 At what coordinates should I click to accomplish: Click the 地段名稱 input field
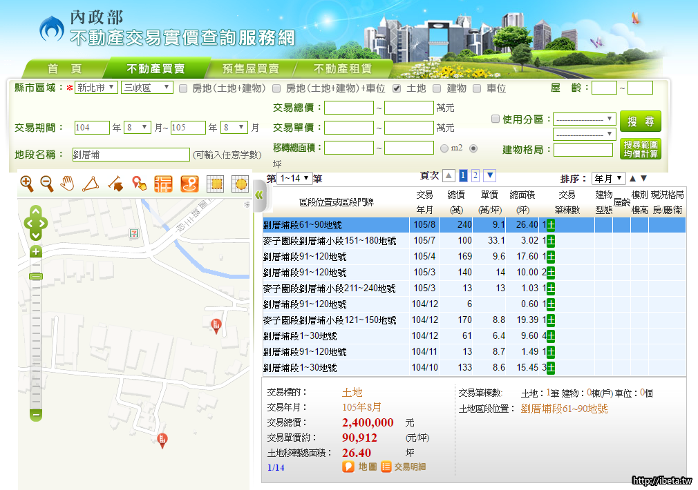(131, 155)
